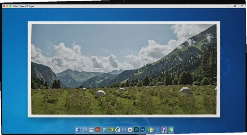Open the green app icon at dock end
247x135 pixels.
171,130
